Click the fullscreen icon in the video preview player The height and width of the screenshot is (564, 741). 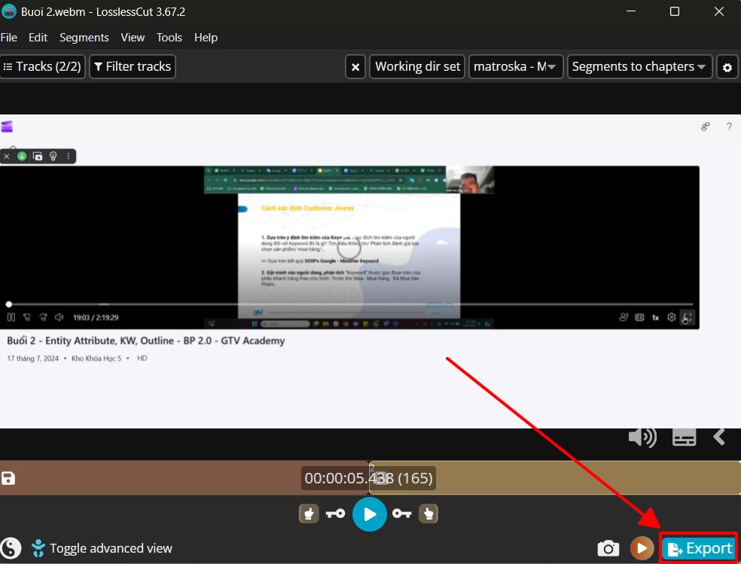[687, 318]
